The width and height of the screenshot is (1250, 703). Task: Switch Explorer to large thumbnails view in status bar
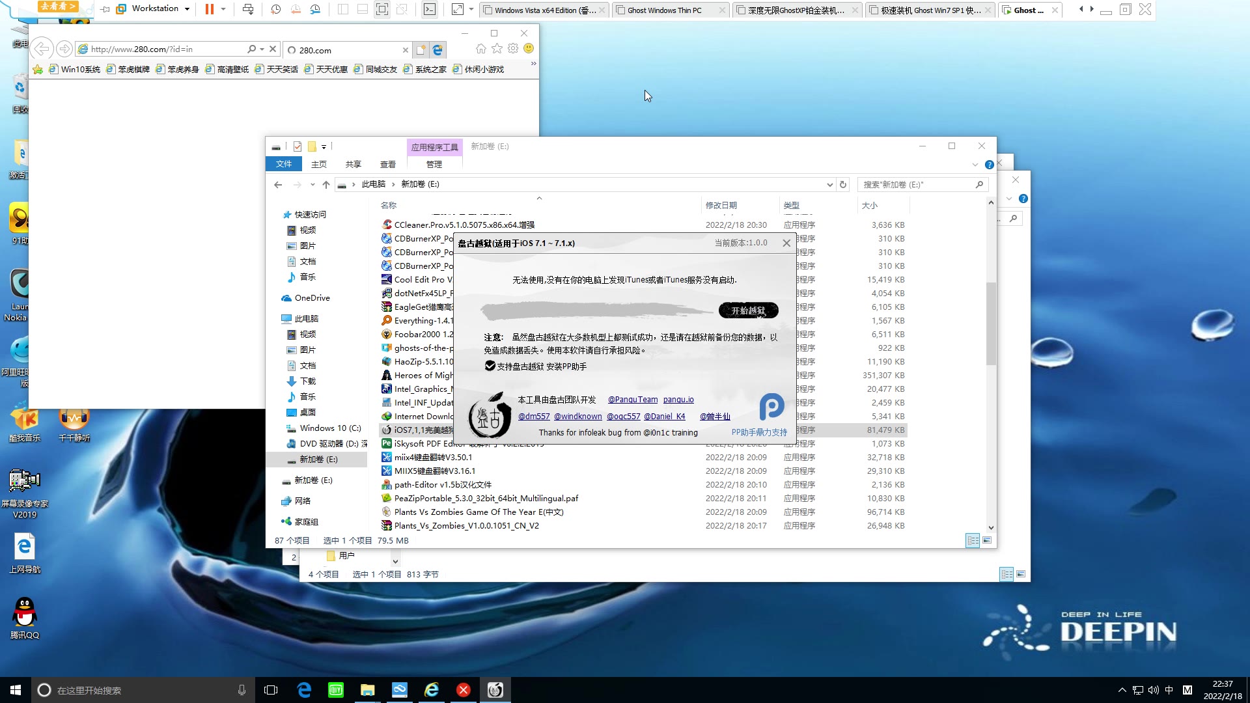tap(987, 540)
